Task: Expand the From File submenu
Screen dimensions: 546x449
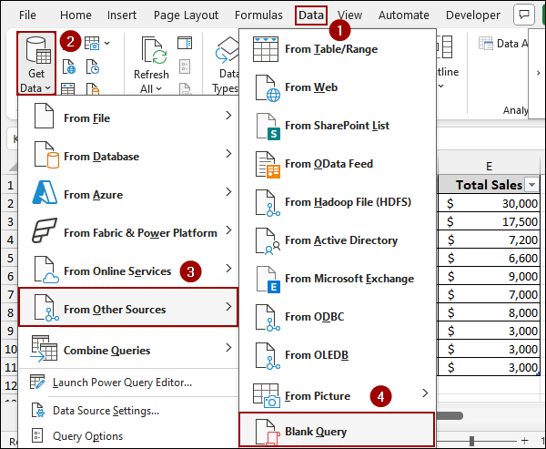Action: point(128,117)
